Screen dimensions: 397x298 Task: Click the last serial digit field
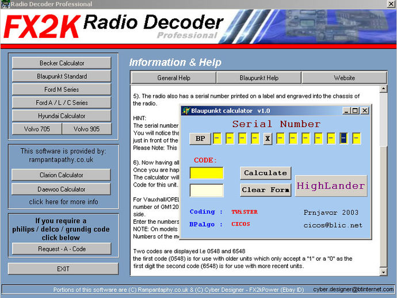(x=356, y=139)
